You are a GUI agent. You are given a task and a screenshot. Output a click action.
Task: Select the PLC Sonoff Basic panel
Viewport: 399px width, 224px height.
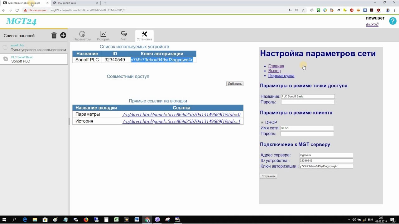tap(34, 59)
